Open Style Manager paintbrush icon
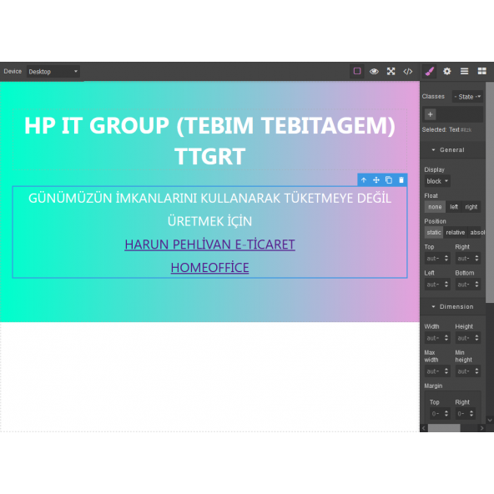 tap(430, 71)
